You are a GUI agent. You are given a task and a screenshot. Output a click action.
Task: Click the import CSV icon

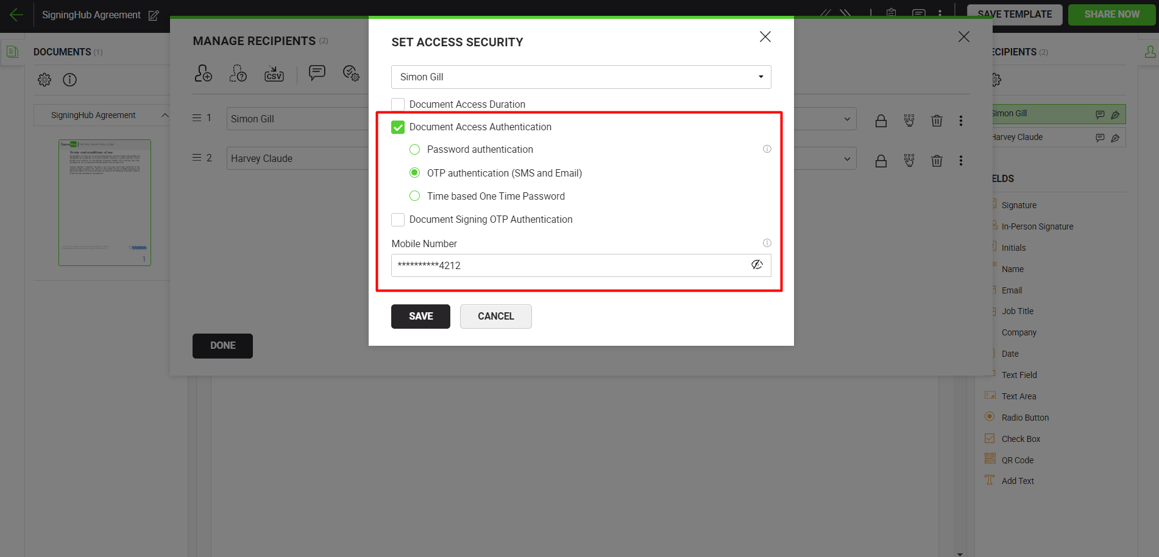point(274,74)
